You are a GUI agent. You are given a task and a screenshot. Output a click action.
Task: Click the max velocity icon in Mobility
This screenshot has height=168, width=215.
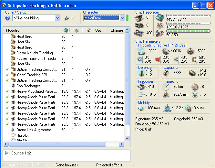[x=140, y=107]
